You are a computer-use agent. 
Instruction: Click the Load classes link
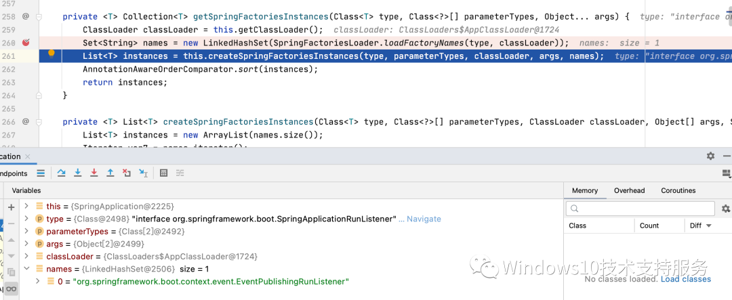(686, 279)
